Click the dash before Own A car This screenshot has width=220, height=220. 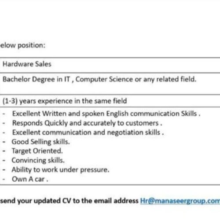[x=4, y=179]
